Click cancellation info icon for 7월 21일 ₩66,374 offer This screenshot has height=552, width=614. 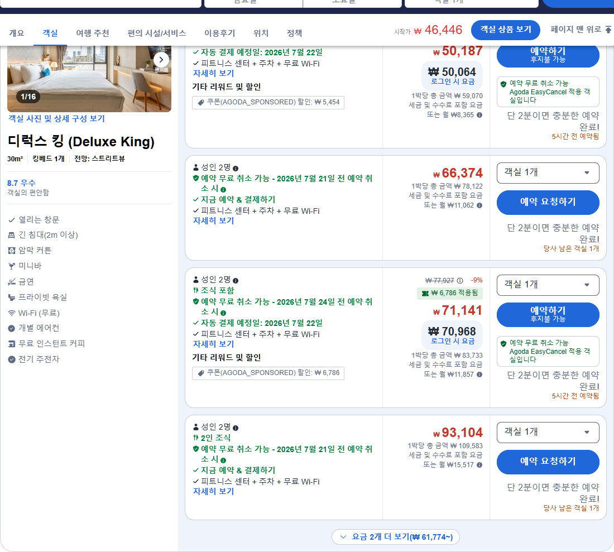pos(223,189)
